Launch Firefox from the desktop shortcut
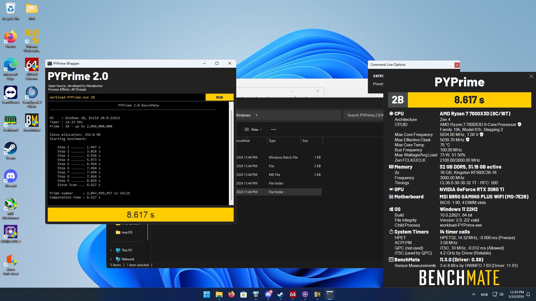 11,39
